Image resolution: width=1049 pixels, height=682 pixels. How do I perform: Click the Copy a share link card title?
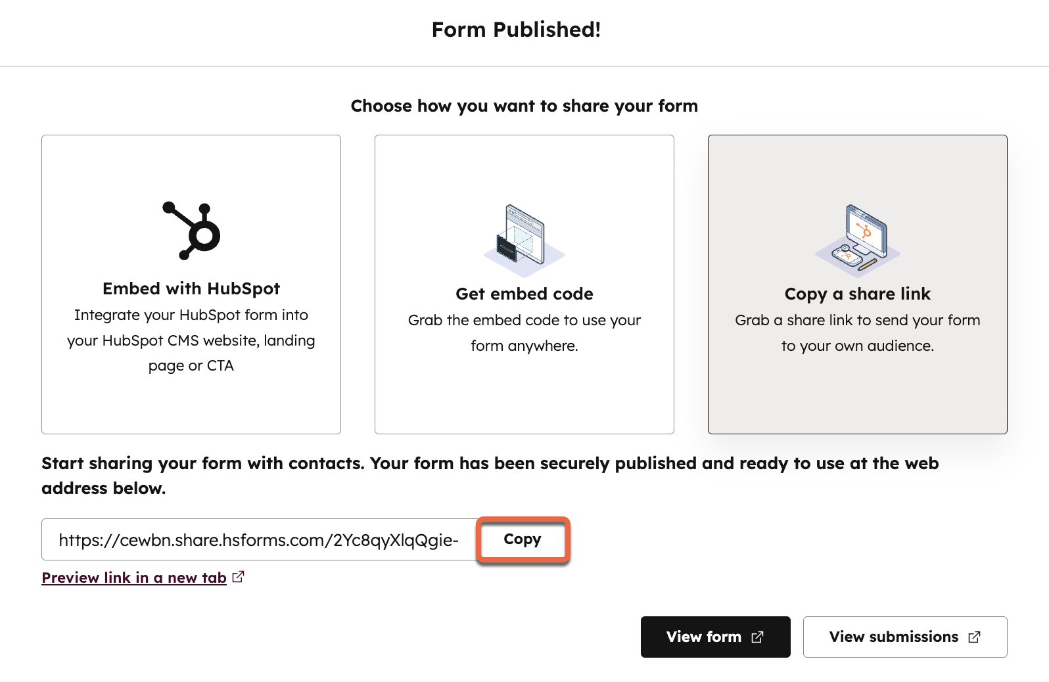[x=856, y=294]
